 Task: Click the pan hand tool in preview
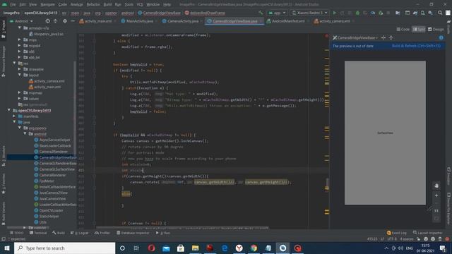[436, 186]
